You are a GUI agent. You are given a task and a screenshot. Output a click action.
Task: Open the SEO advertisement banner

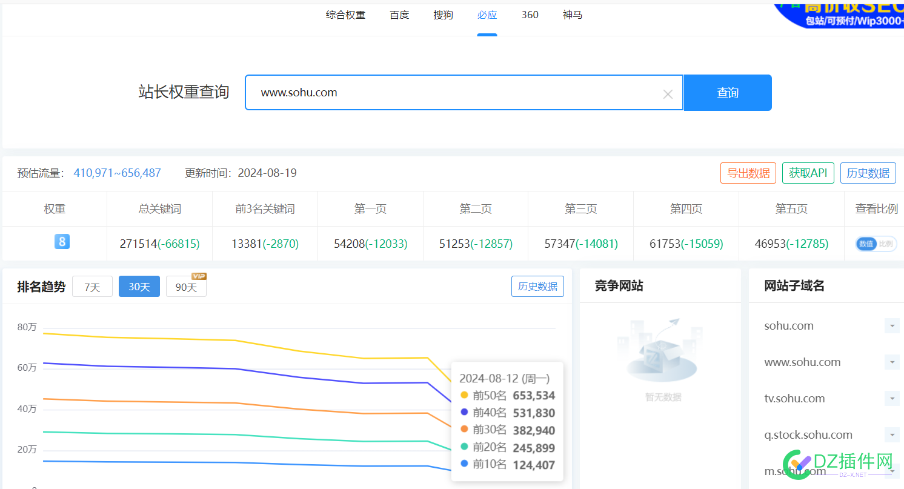[839, 15]
